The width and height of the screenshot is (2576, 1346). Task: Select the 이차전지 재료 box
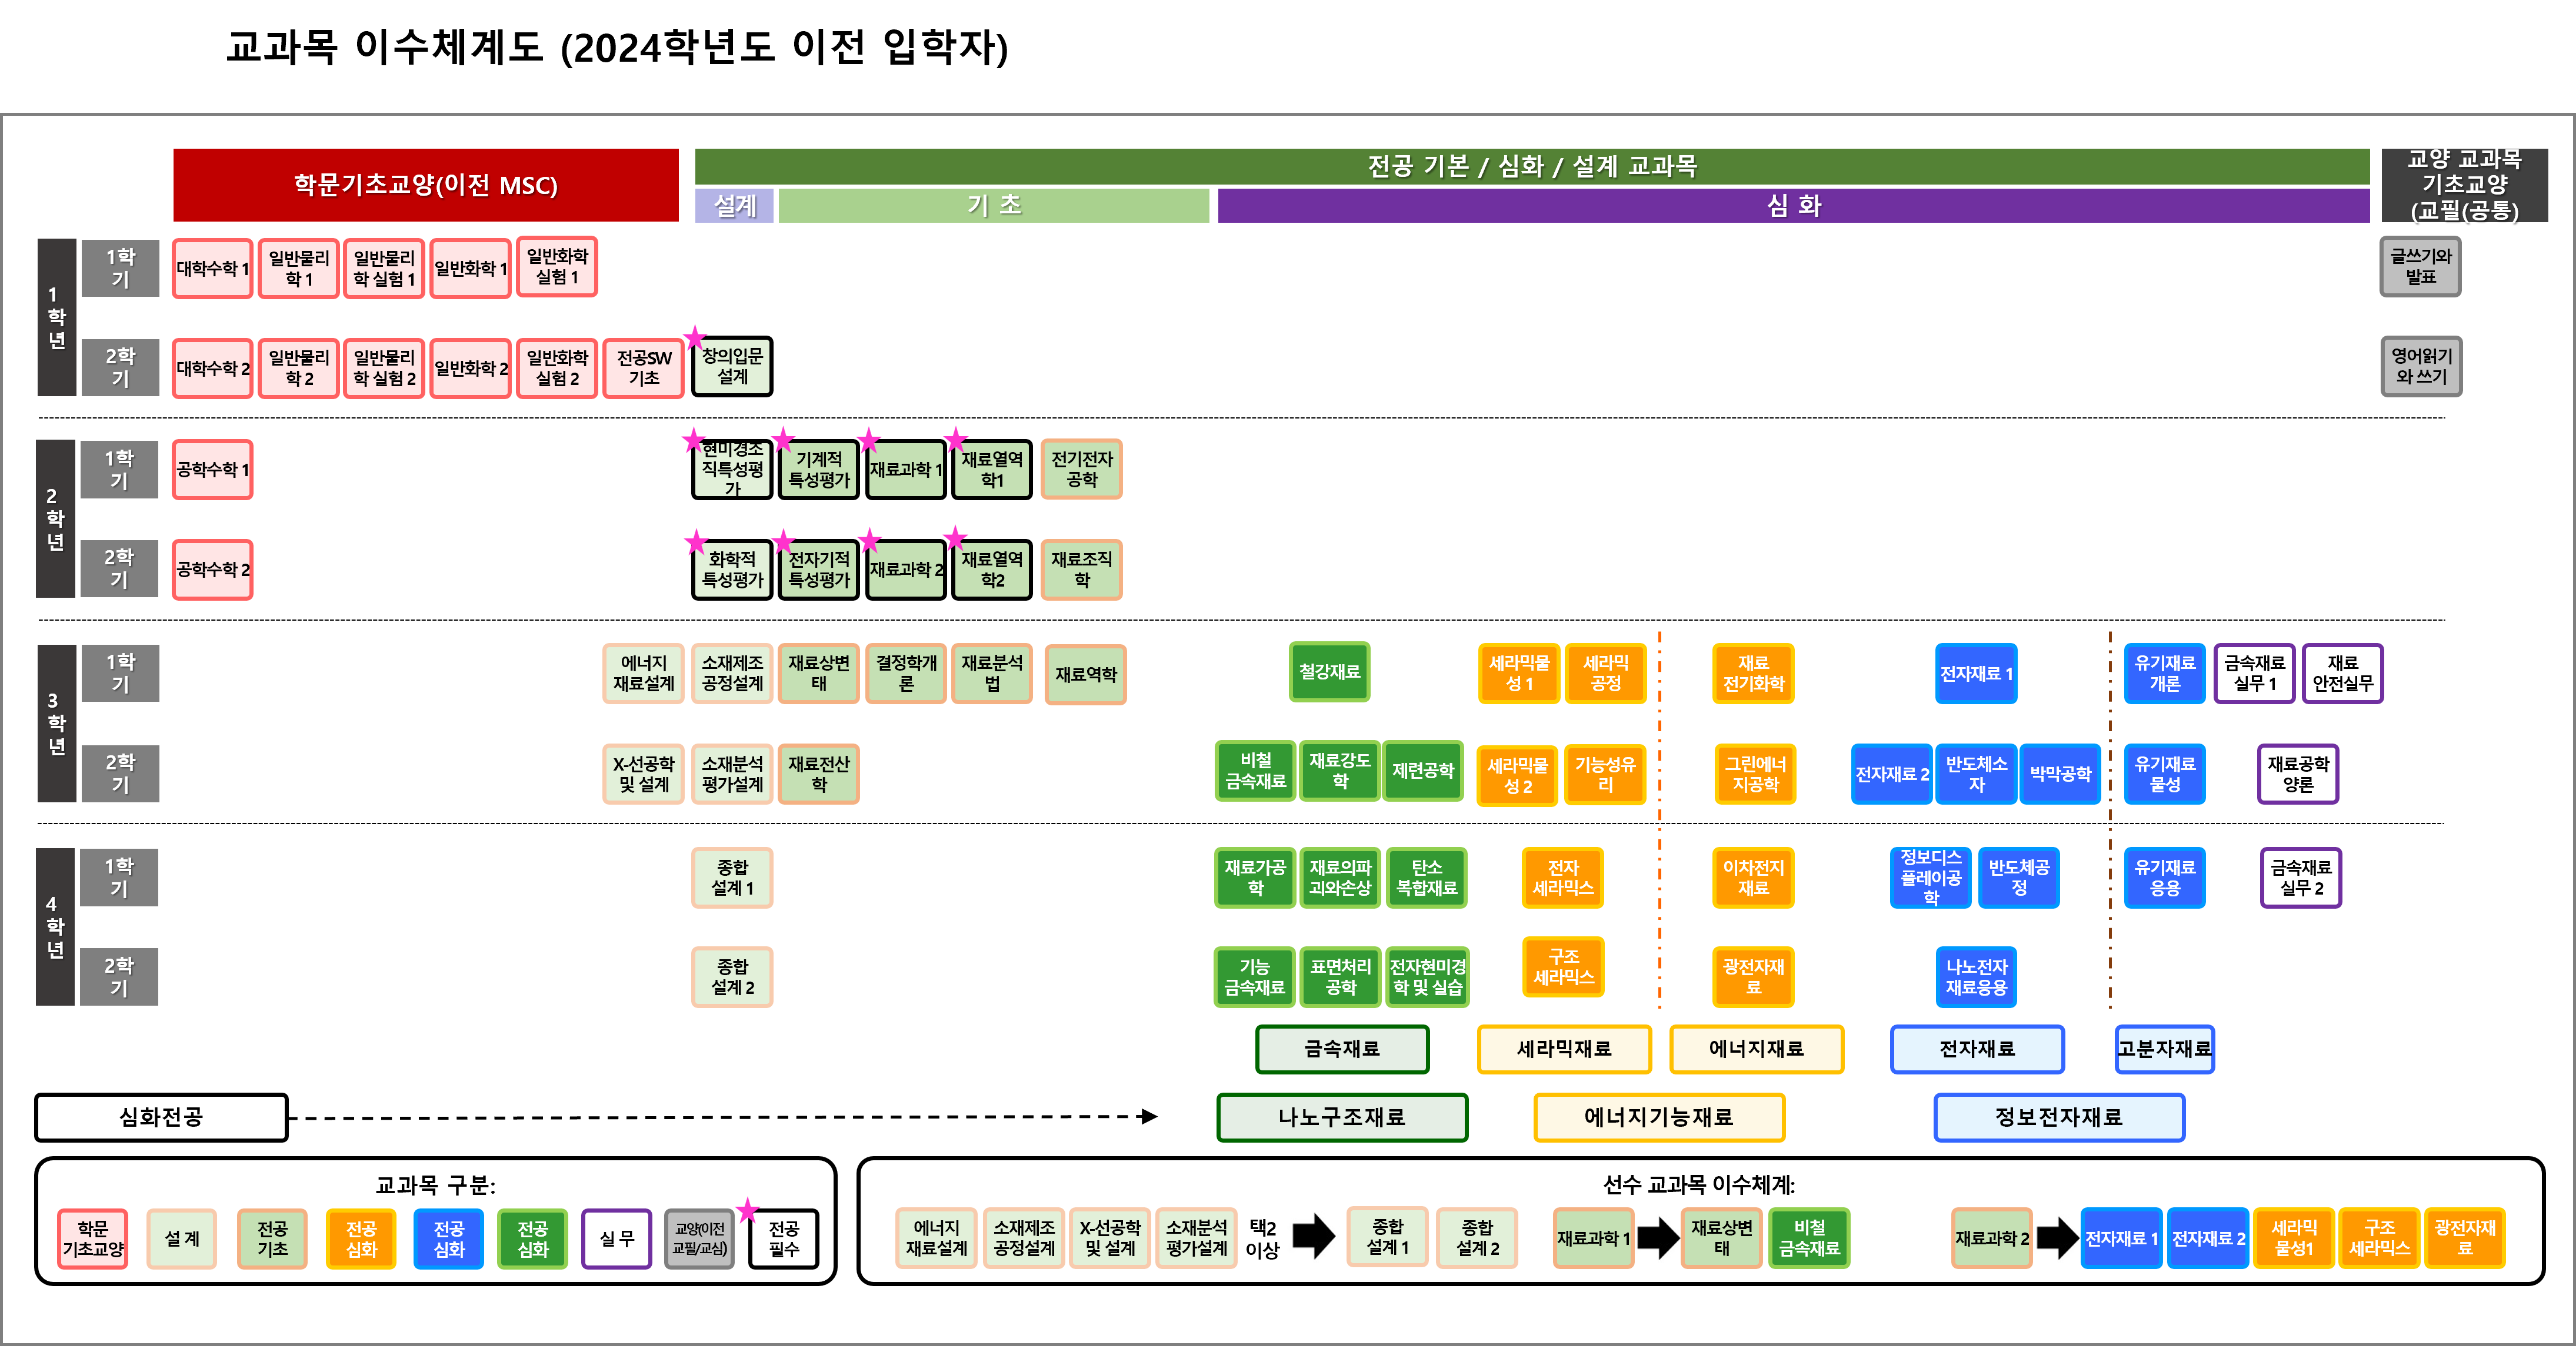pyautogui.click(x=1753, y=878)
